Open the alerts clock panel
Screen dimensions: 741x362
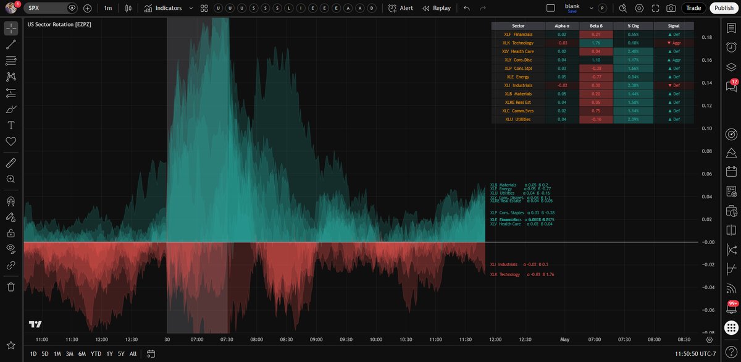click(x=732, y=47)
